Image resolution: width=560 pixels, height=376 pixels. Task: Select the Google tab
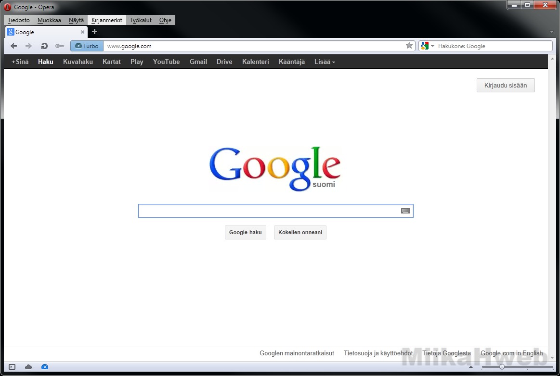click(x=46, y=32)
